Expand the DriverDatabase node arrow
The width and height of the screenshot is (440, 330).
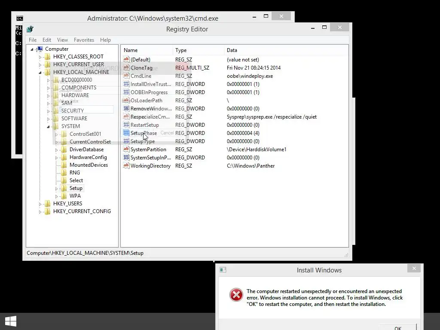(56, 150)
